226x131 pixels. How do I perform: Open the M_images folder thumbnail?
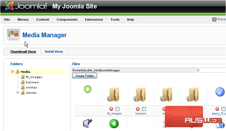(x=114, y=95)
